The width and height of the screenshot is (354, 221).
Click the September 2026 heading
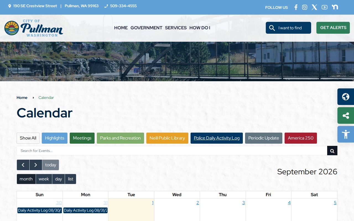point(307,172)
